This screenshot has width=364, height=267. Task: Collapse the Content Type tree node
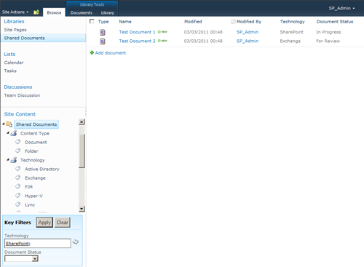tap(8, 133)
